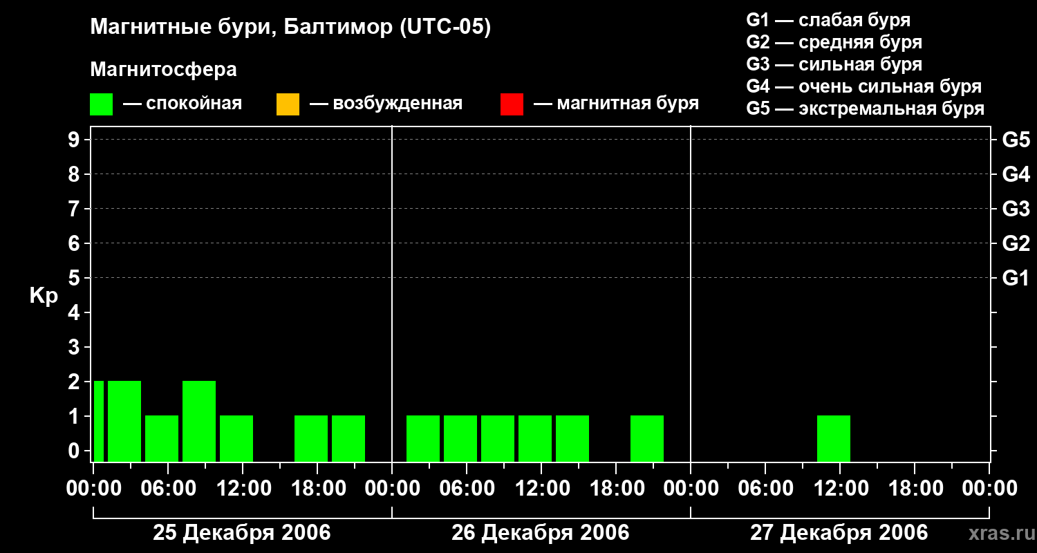Viewport: 1037px width, 553px height.
Task: Click the only green bar on 27 Декабря
Action: pos(834,438)
